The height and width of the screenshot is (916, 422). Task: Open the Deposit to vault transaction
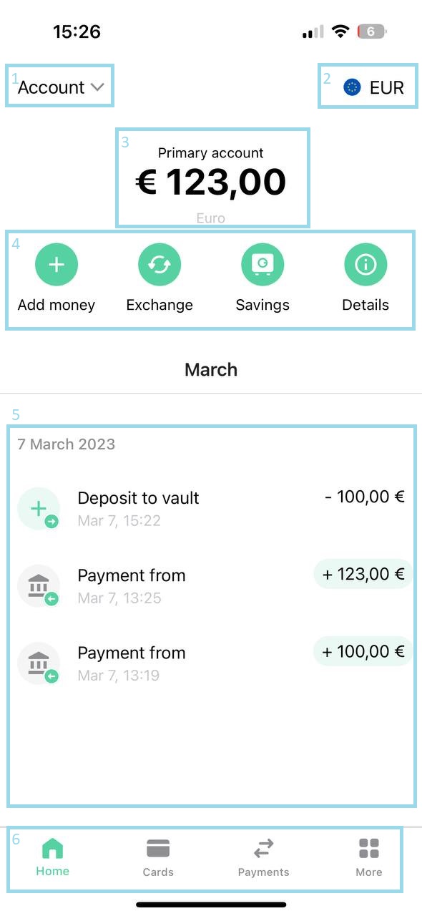coord(211,509)
